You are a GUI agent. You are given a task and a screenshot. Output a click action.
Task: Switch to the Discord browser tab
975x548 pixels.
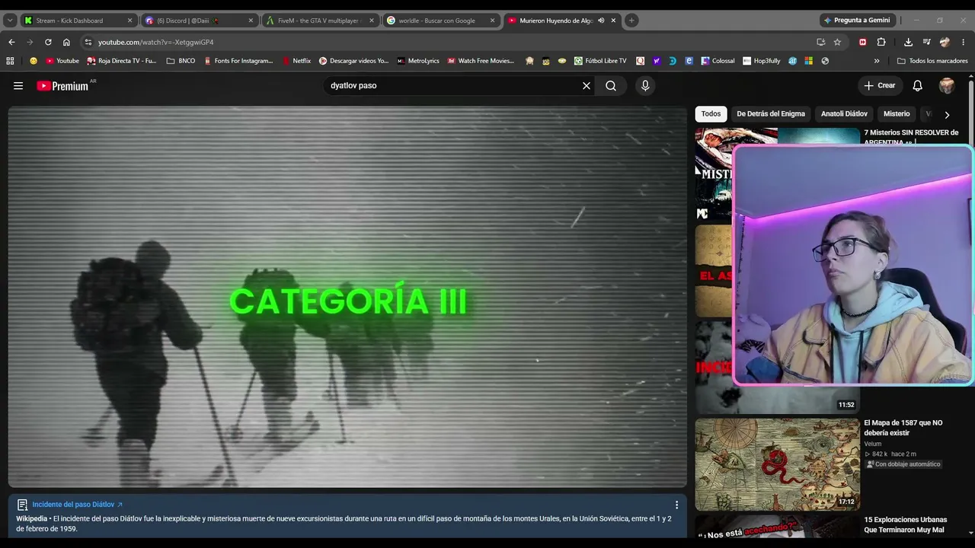(200, 21)
